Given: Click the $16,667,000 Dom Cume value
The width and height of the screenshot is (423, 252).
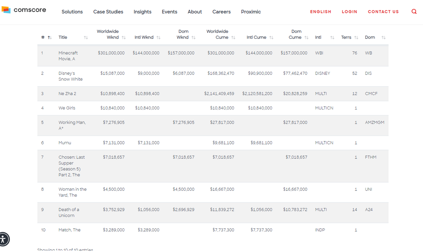Looking at the screenshot, I should click(295, 189).
